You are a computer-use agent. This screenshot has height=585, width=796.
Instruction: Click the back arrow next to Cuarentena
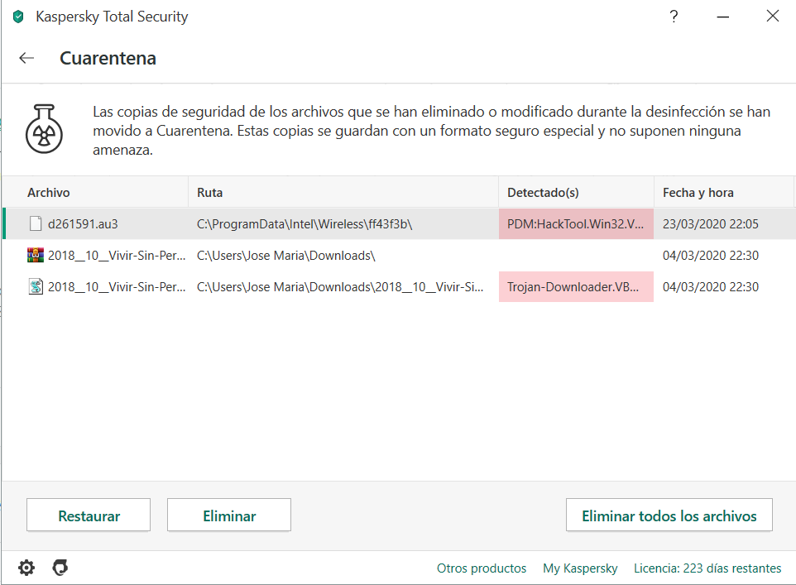[26, 58]
